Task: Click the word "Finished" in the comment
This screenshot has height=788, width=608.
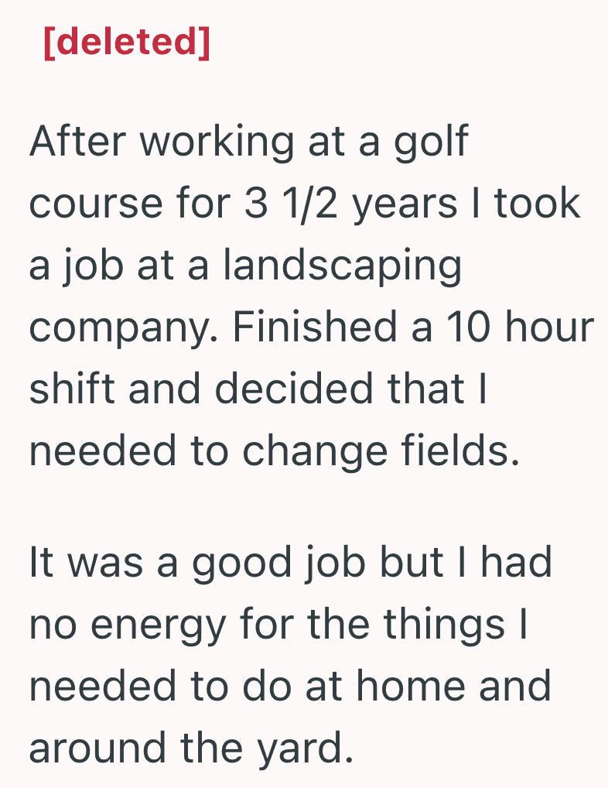Action: (x=315, y=326)
